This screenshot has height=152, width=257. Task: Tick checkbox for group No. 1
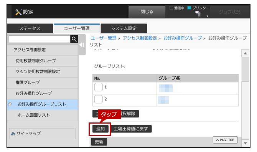coord(98,87)
